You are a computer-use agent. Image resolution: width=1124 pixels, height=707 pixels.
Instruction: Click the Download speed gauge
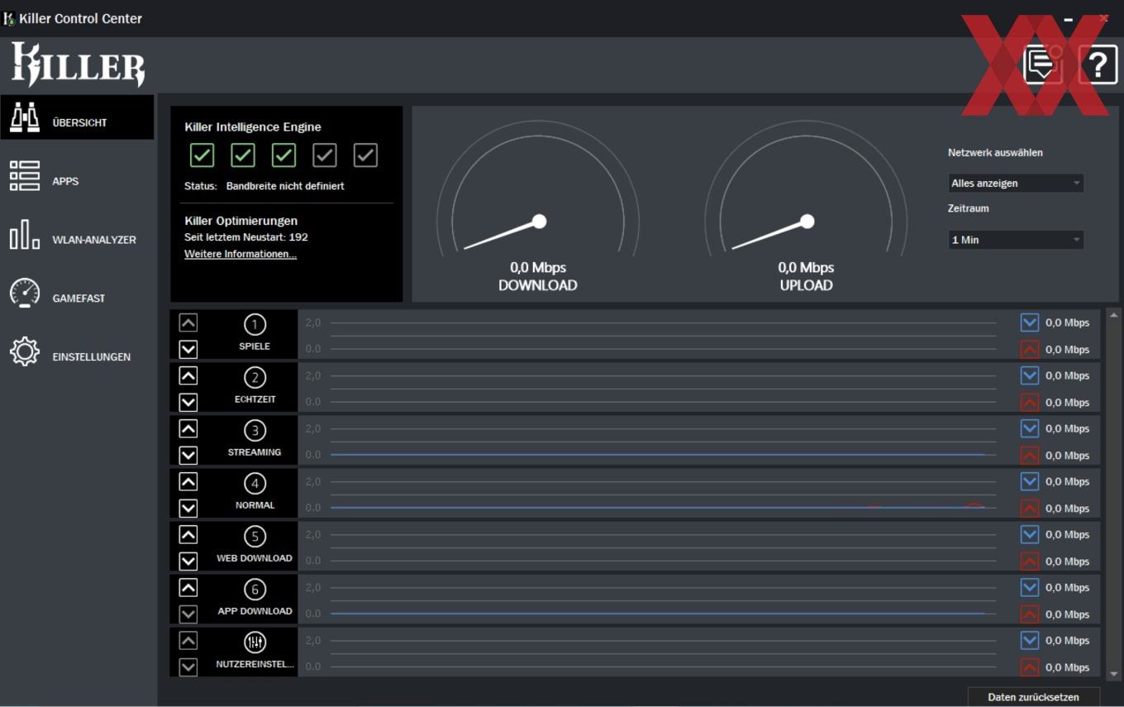click(538, 189)
